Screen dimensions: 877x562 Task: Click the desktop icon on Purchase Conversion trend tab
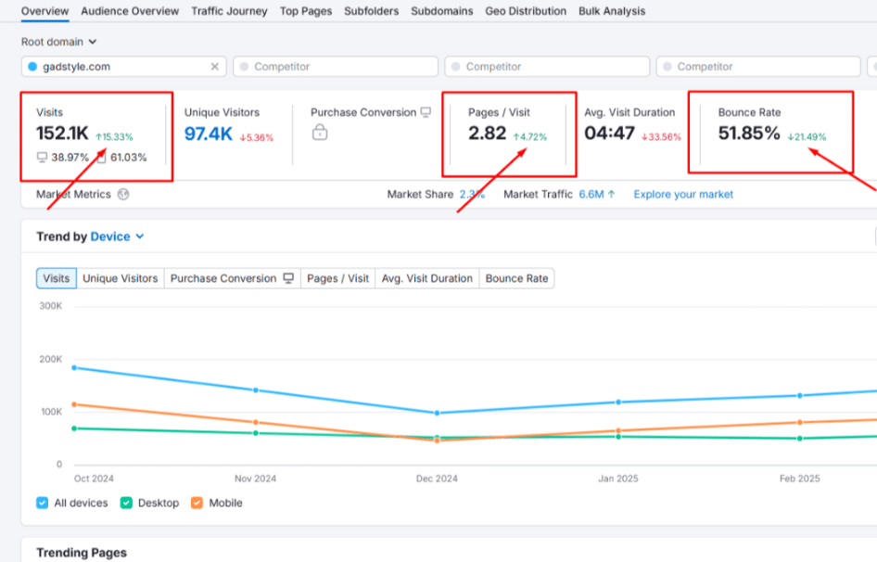[287, 278]
